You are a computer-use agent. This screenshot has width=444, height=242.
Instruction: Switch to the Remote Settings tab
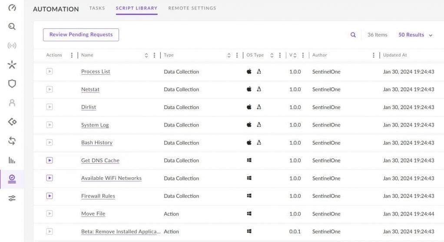[192, 8]
